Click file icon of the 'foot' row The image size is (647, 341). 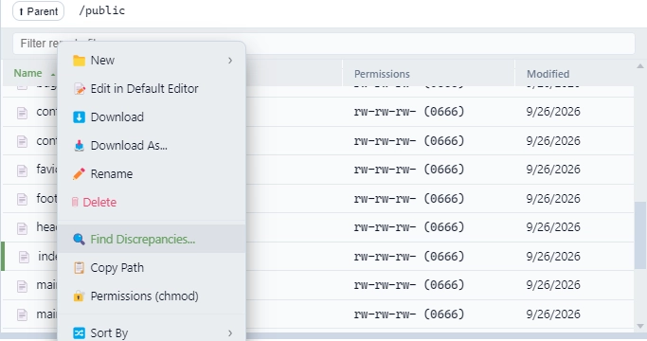tap(22, 200)
